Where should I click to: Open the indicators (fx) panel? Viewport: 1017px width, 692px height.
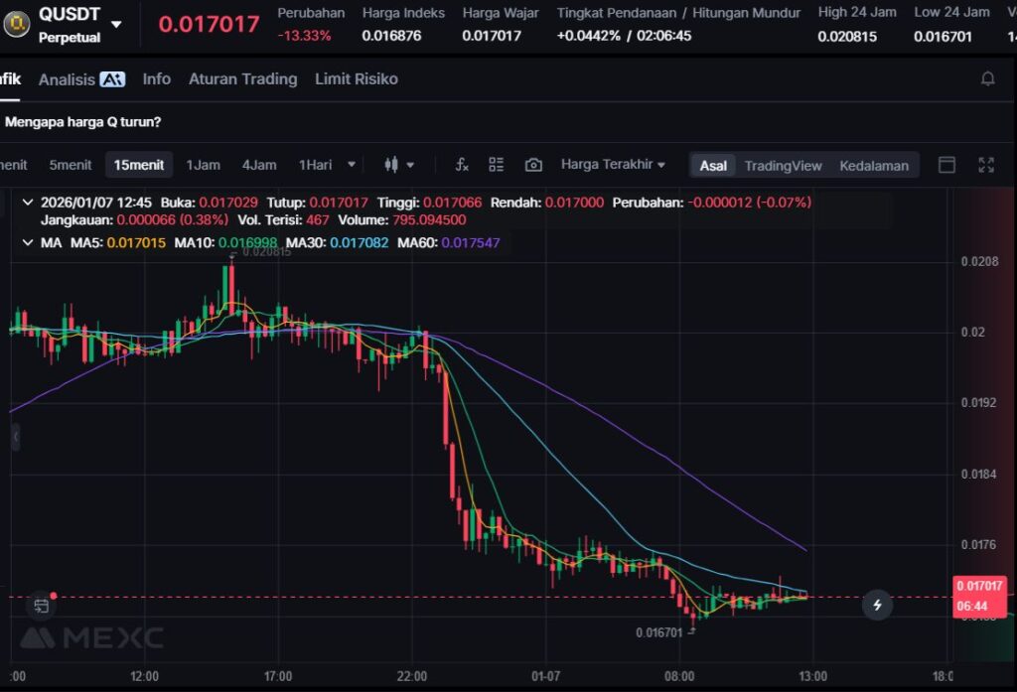point(461,165)
